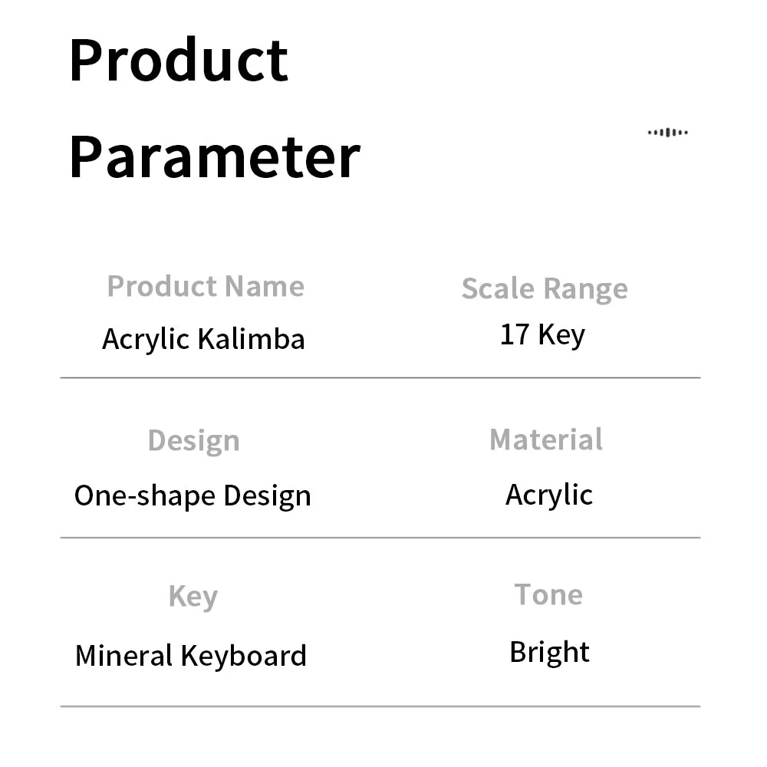Click the word Parameter in the heading

[x=215, y=157]
